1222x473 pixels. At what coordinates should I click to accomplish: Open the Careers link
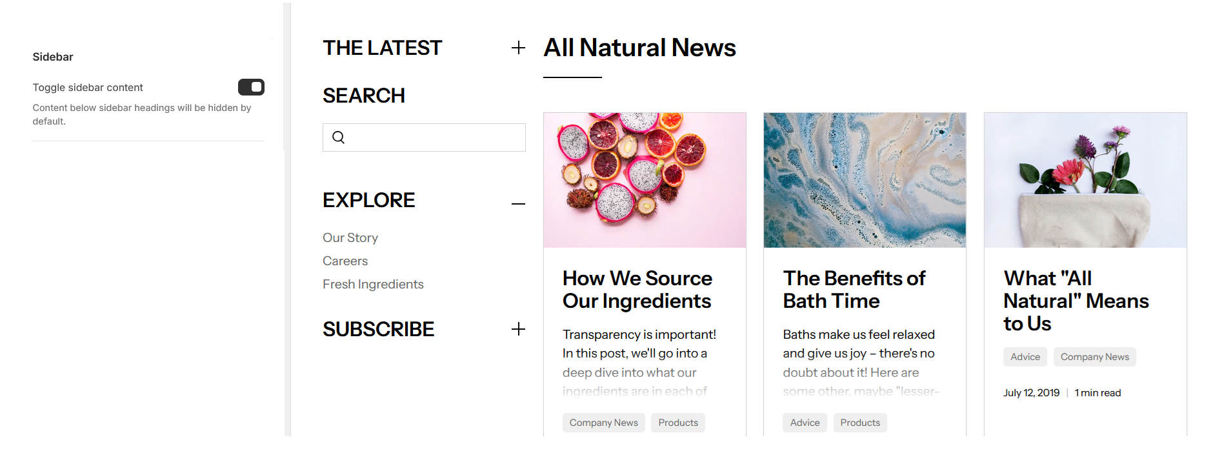pyautogui.click(x=345, y=261)
